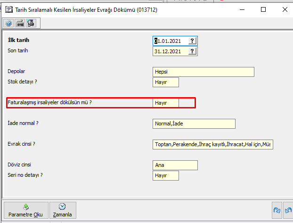Toggle Faturalaşmış irsaliyeler dökülsün mü value

(166, 103)
